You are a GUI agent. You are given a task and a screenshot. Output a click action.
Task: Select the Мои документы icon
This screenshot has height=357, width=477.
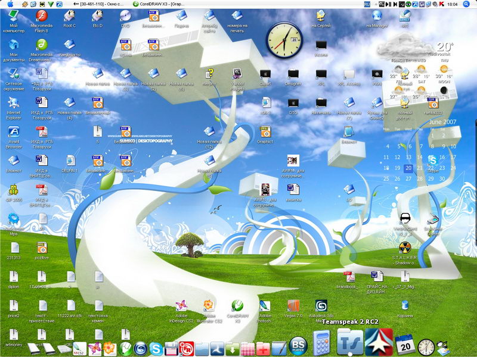click(14, 51)
